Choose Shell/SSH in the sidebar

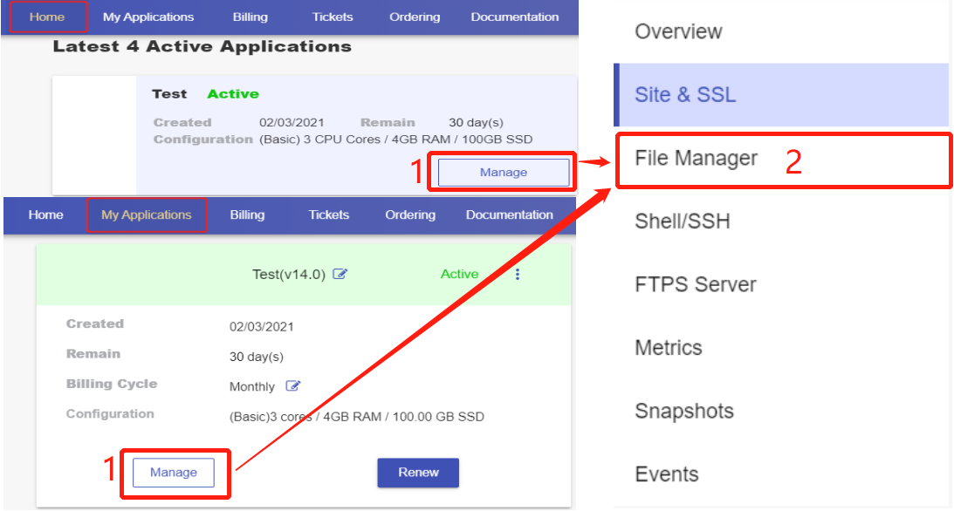682,221
